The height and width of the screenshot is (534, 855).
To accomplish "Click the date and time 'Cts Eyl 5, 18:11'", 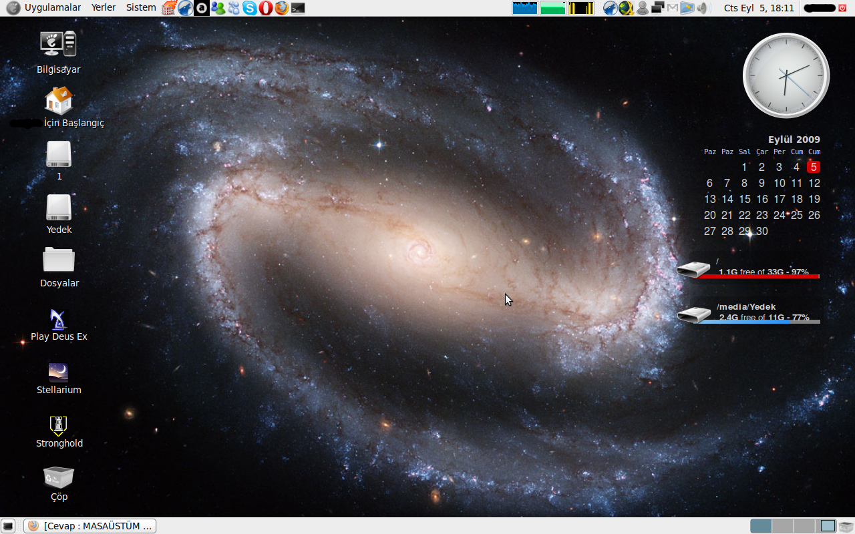I will [x=759, y=8].
